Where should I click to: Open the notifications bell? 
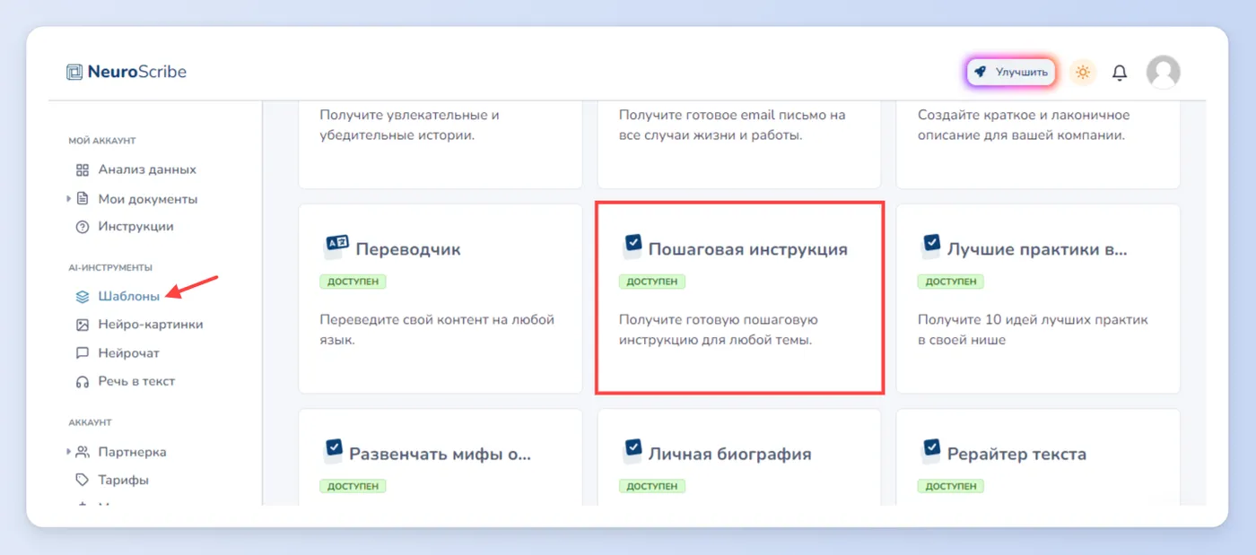[x=1120, y=73]
